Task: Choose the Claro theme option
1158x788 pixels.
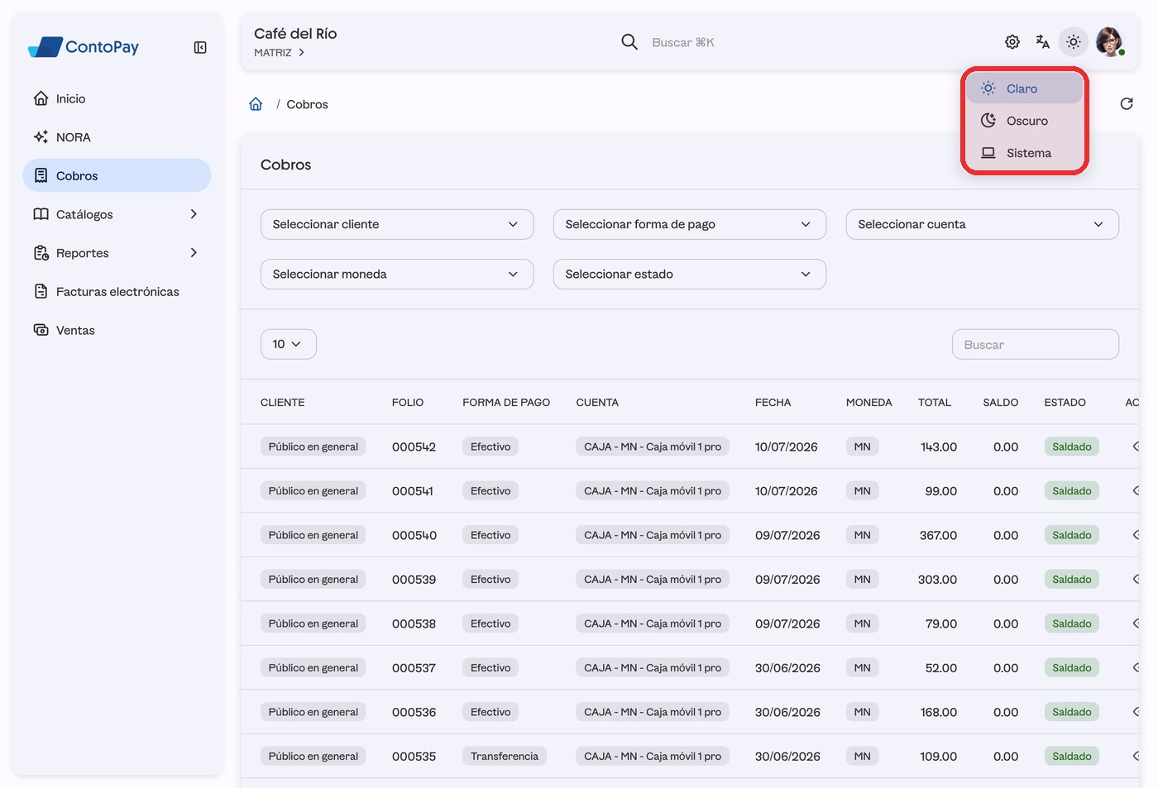Action: pos(1024,88)
